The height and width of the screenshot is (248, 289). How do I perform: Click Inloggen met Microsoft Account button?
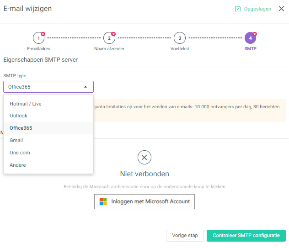click(x=144, y=201)
